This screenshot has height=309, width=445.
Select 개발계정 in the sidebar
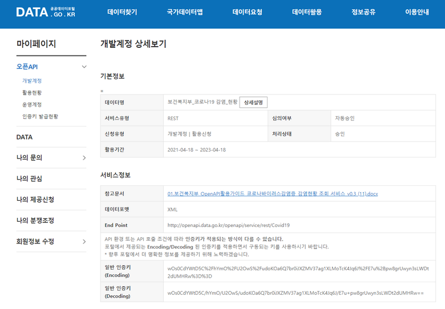click(x=32, y=81)
